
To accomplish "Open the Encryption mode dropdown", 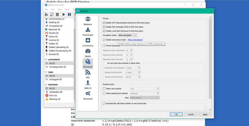I will [x=127, y=35].
